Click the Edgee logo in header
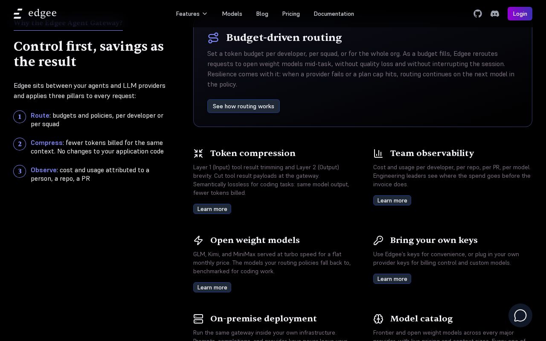This screenshot has height=341, width=546. pos(35,14)
